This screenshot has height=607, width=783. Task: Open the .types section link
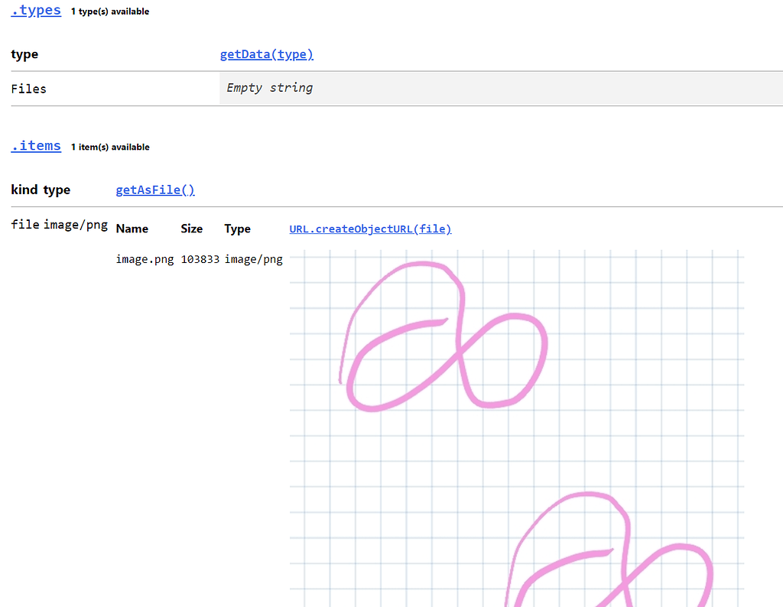tap(35, 10)
